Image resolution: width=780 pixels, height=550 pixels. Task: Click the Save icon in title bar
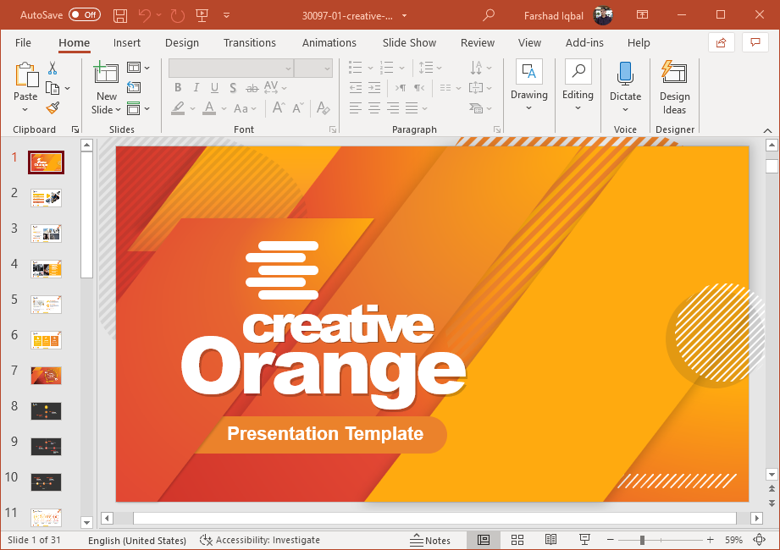tap(119, 16)
